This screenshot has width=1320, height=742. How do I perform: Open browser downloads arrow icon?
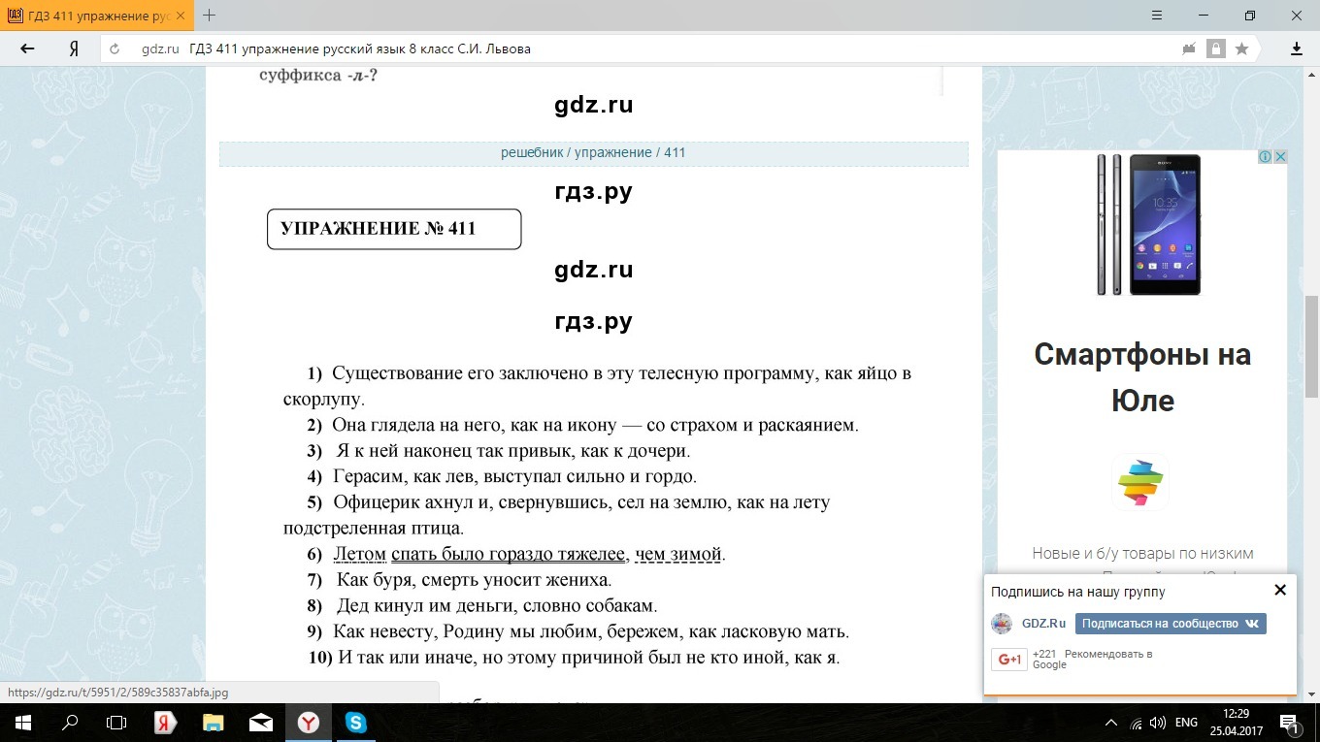(x=1297, y=48)
